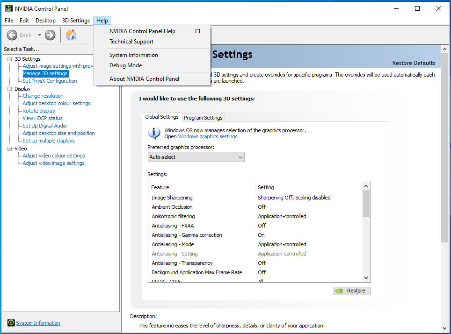Maximize the NVIDIA Control Panel window
Screen dimensions: 451x334
tap(417, 8)
